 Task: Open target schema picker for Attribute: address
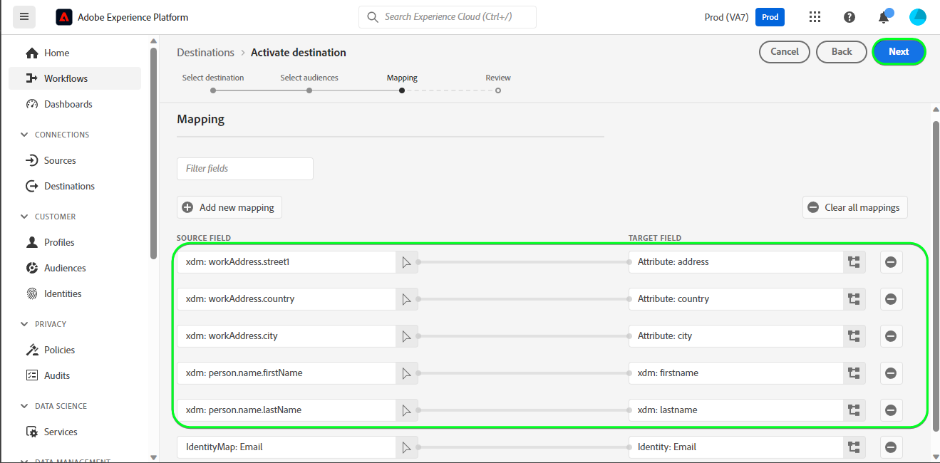(854, 262)
